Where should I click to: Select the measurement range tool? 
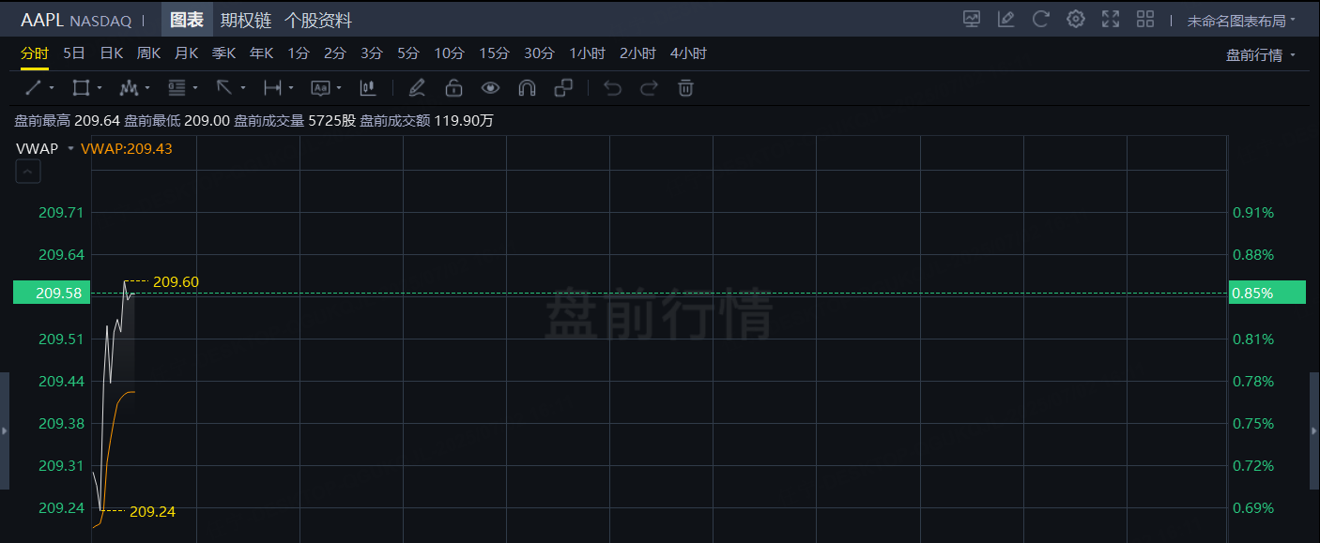point(272,88)
